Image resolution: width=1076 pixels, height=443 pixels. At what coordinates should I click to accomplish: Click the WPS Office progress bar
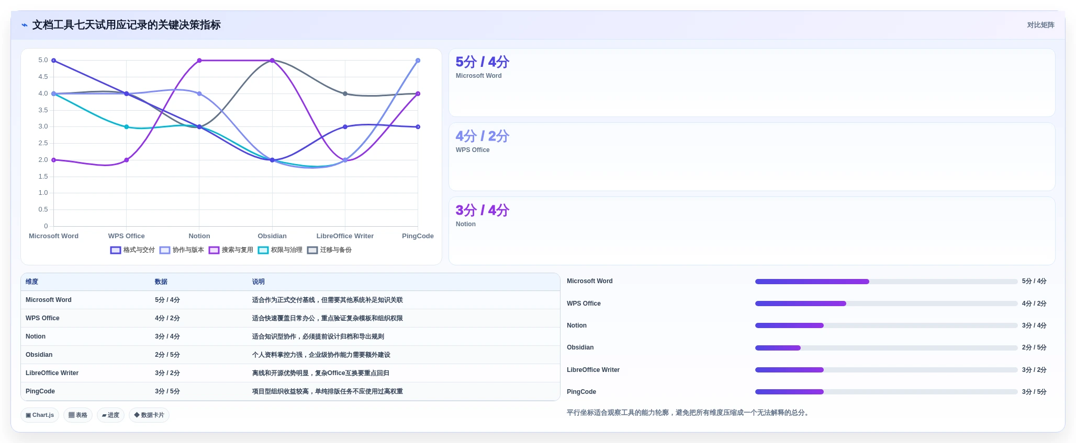pyautogui.click(x=887, y=304)
